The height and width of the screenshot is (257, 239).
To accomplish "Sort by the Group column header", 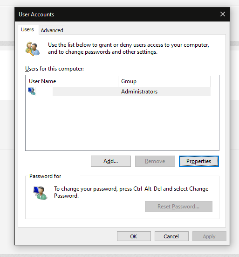I will (x=164, y=81).
